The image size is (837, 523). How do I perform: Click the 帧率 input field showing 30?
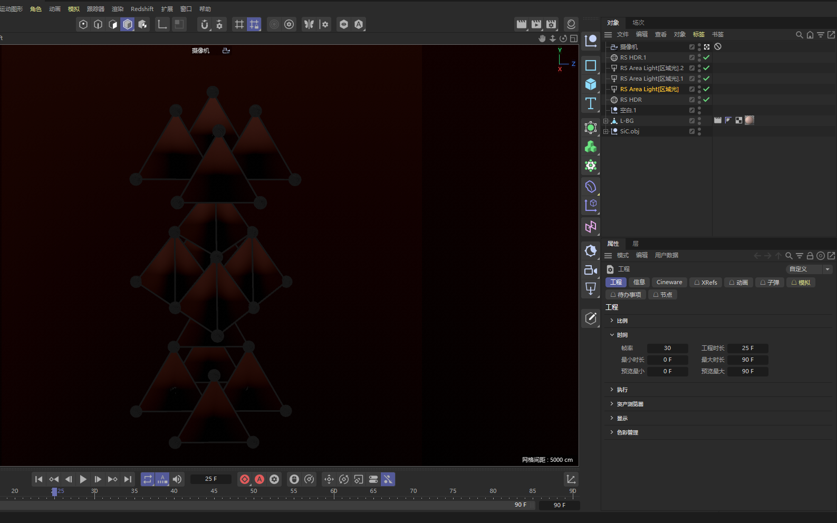[667, 348]
